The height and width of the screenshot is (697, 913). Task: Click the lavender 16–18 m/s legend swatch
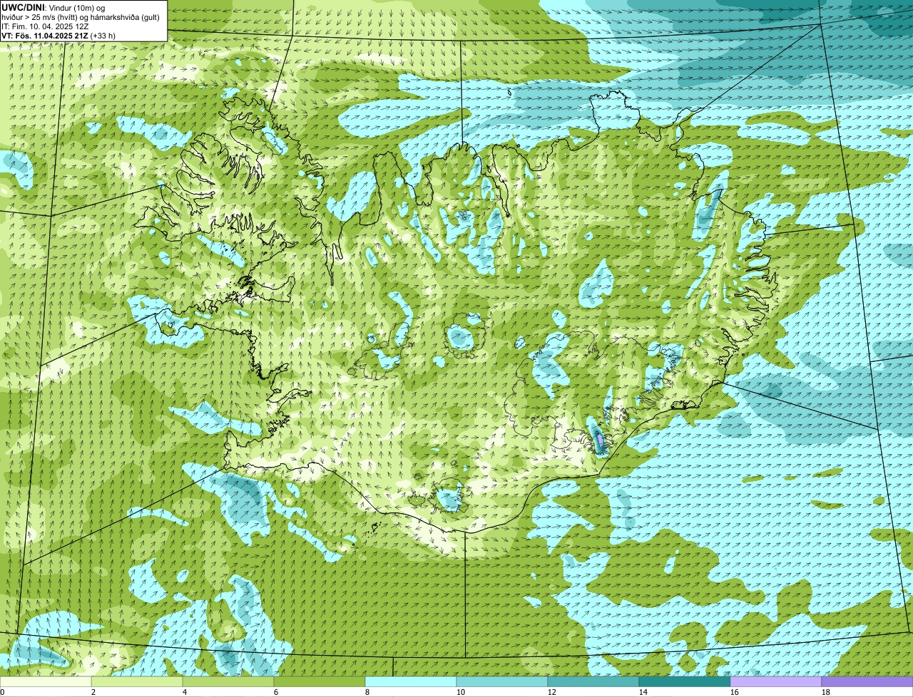click(x=776, y=681)
